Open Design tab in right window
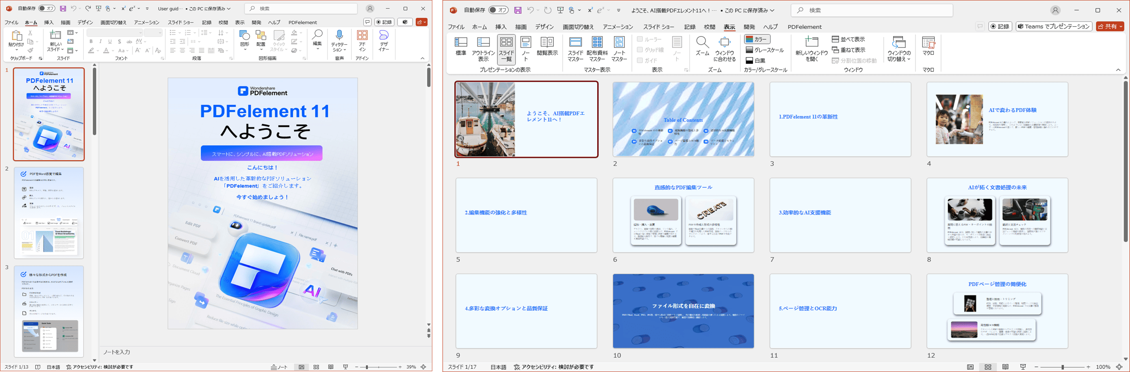 [544, 27]
